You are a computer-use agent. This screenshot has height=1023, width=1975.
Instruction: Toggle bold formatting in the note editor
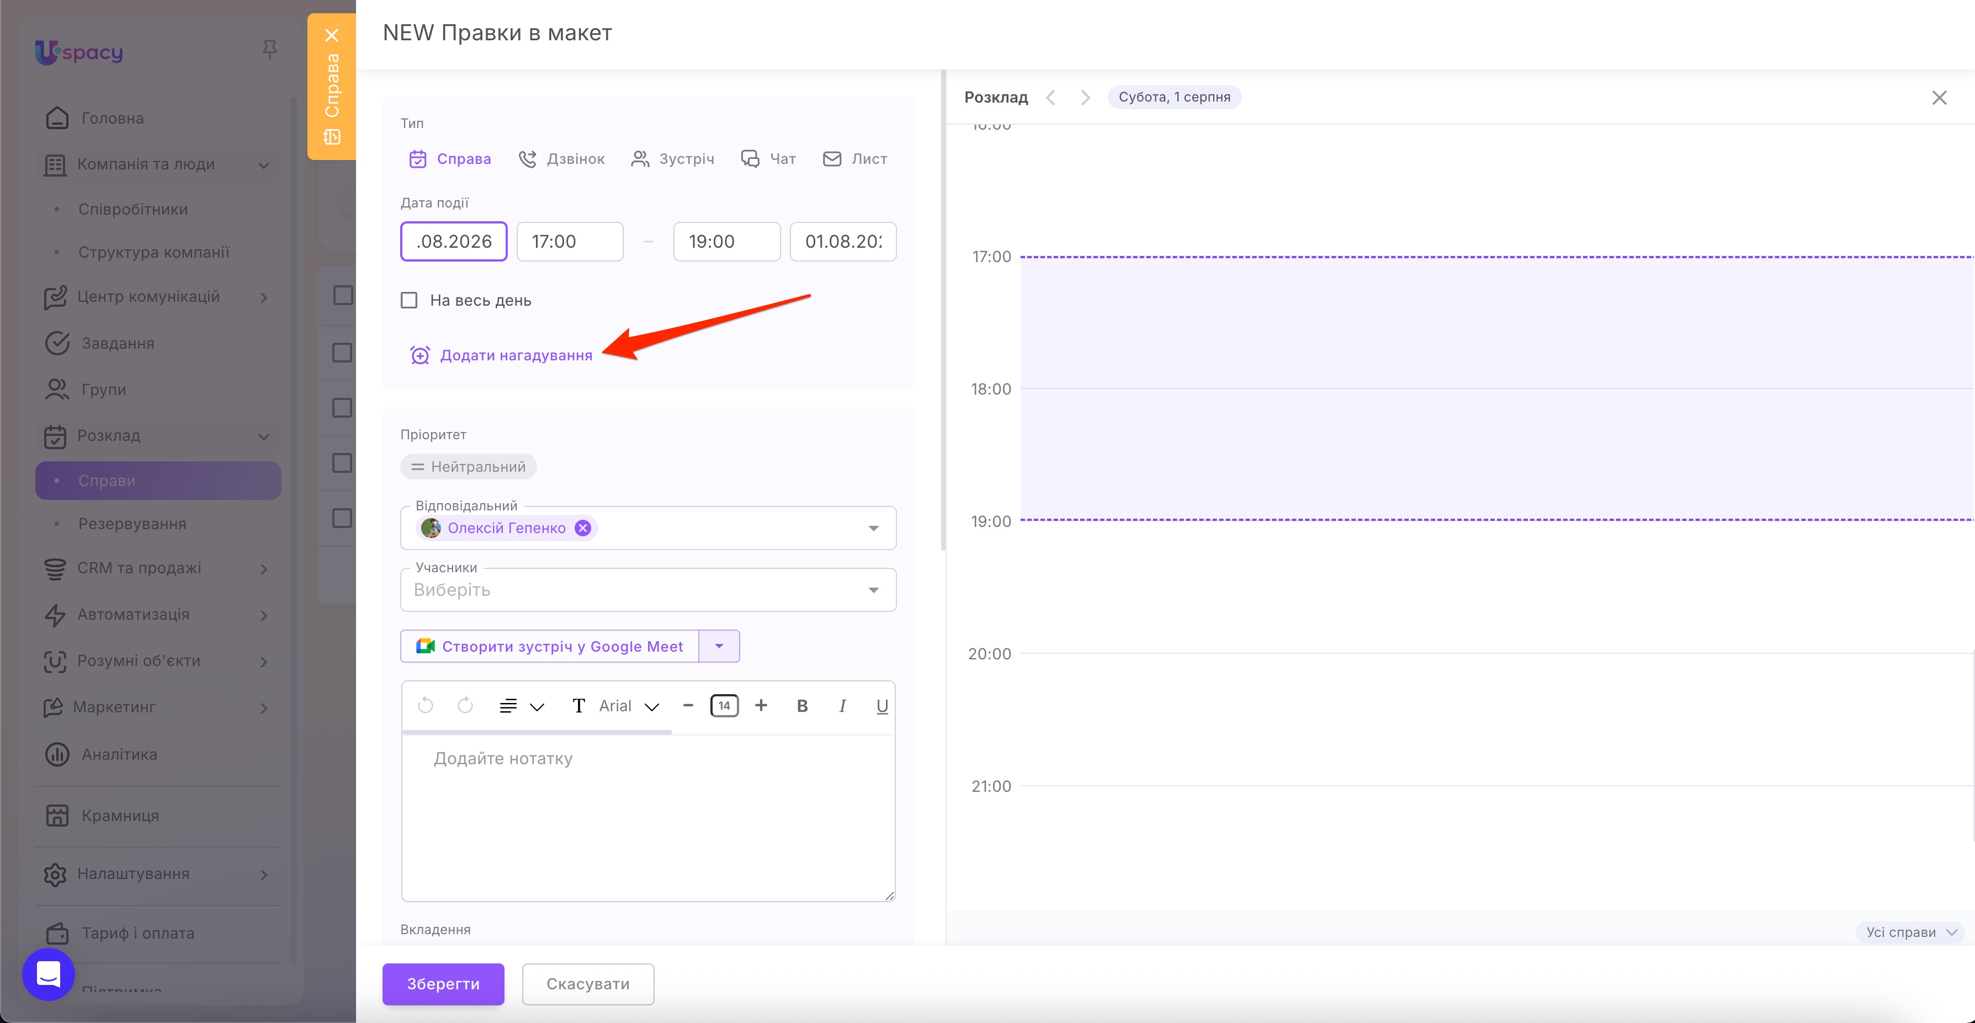pyautogui.click(x=802, y=706)
